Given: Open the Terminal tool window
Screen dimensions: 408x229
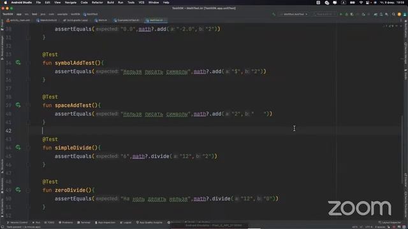Looking at the screenshot, I should [x=84, y=223].
